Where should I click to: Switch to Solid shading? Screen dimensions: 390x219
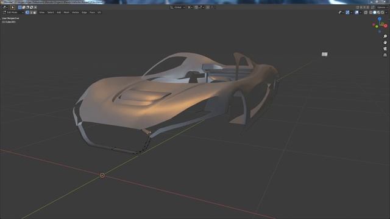[x=375, y=12]
